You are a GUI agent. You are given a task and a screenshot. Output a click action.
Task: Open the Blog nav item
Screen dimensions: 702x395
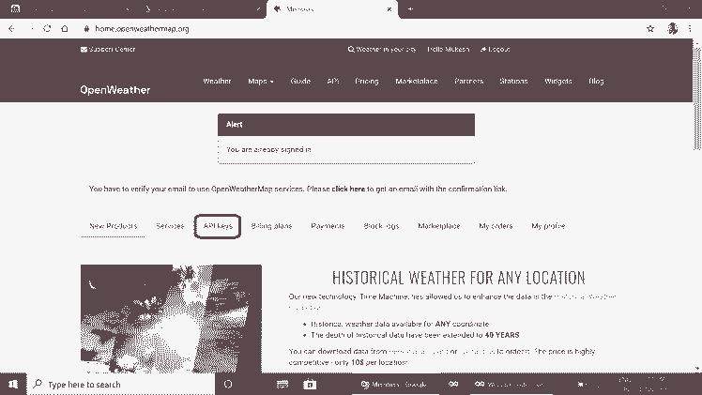click(596, 81)
